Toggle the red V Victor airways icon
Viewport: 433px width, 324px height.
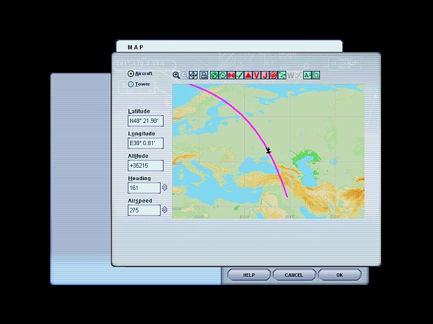[256, 75]
